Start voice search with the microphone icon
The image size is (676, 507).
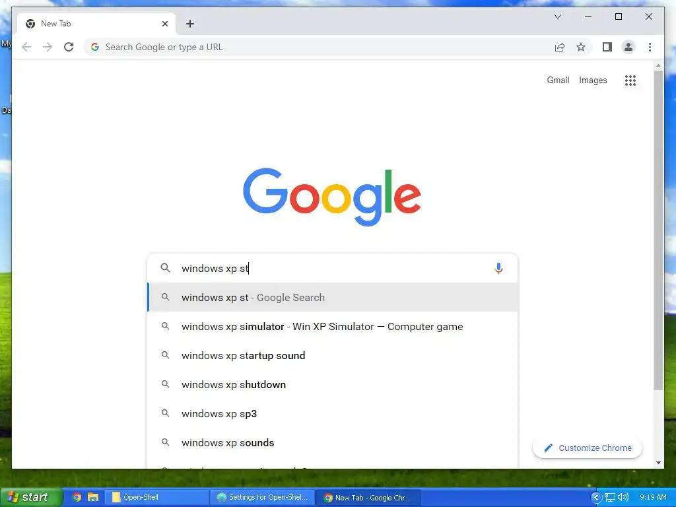pos(498,268)
